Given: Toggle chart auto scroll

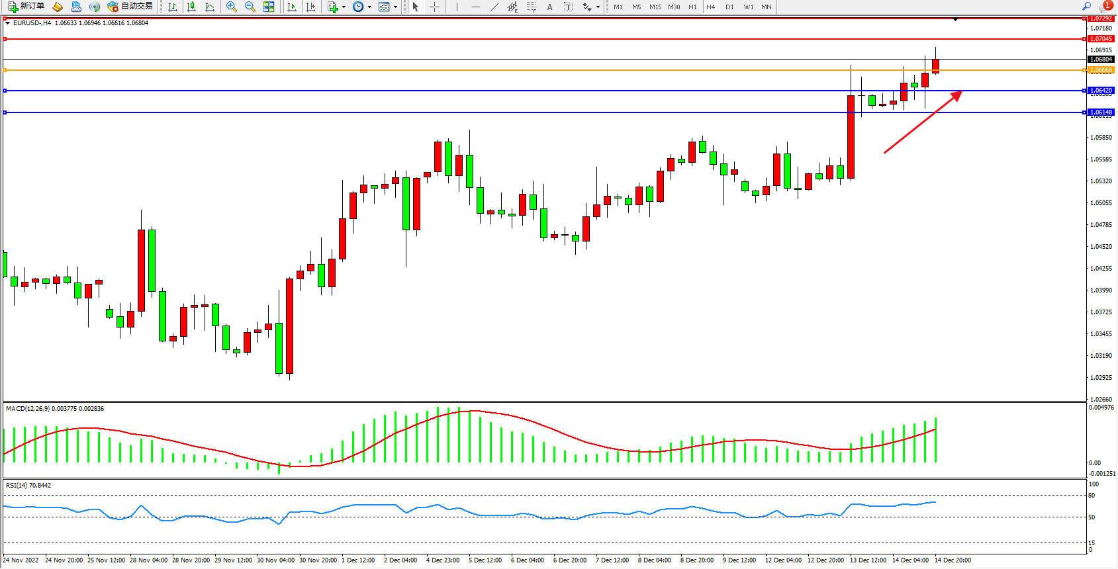Looking at the screenshot, I should 292,7.
